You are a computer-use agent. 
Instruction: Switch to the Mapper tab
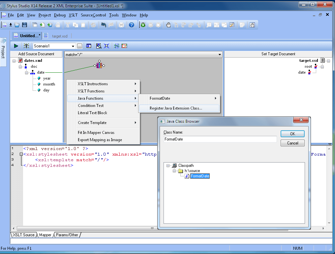coord(45,235)
